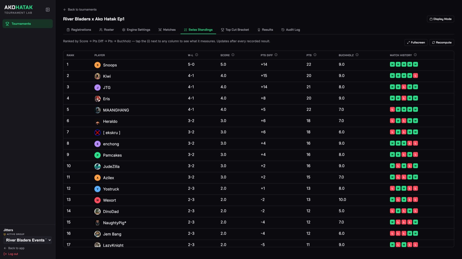Open the River Bladers Events group dropdown
462x259 pixels.
coord(28,240)
